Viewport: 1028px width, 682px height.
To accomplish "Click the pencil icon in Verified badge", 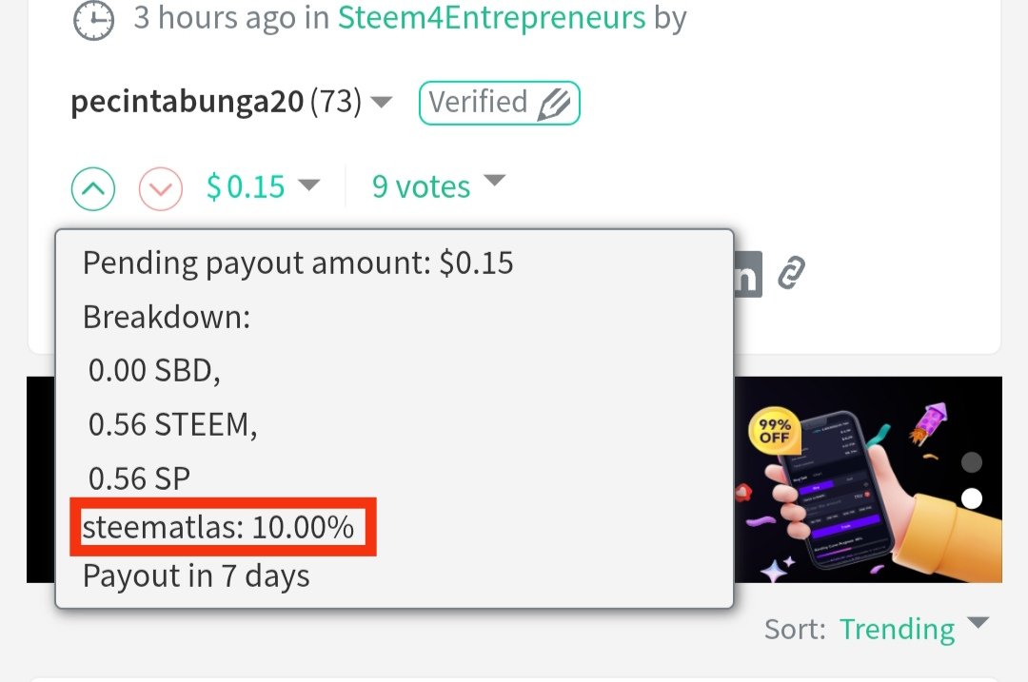I will 554,105.
